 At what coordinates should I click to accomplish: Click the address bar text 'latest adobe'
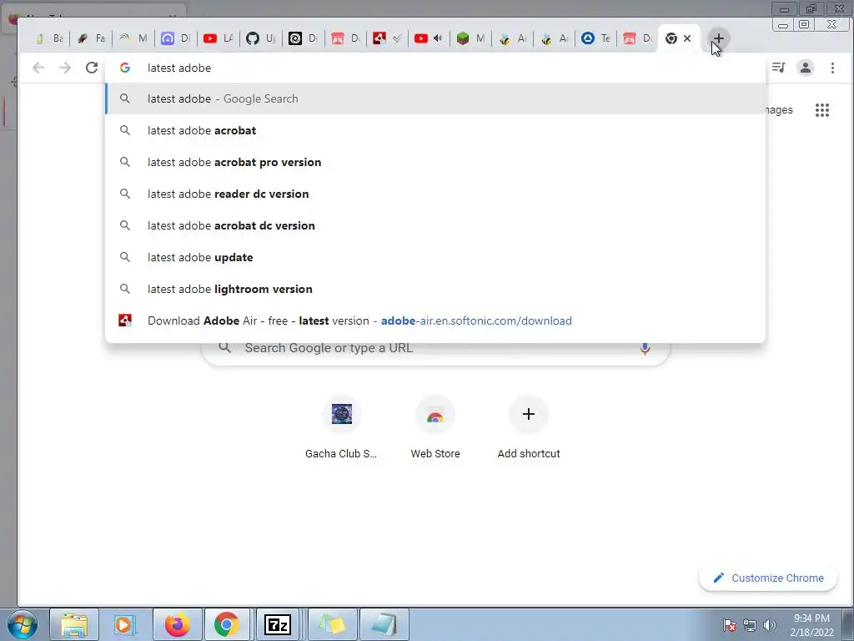(179, 68)
